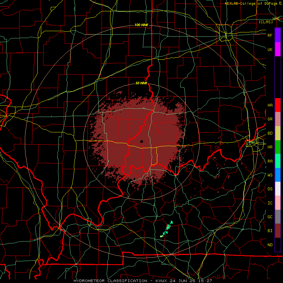Click the HA legend label text

click(270, 105)
